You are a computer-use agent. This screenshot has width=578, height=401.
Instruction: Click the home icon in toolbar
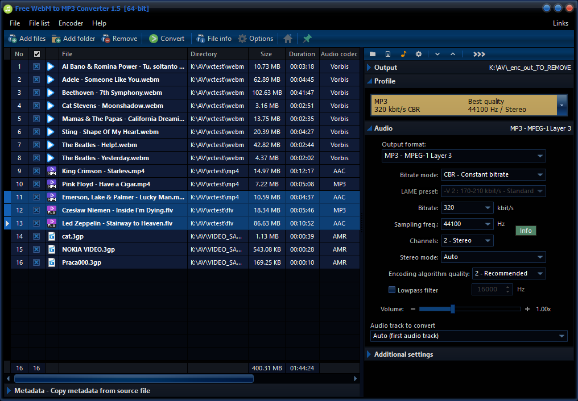tap(288, 39)
